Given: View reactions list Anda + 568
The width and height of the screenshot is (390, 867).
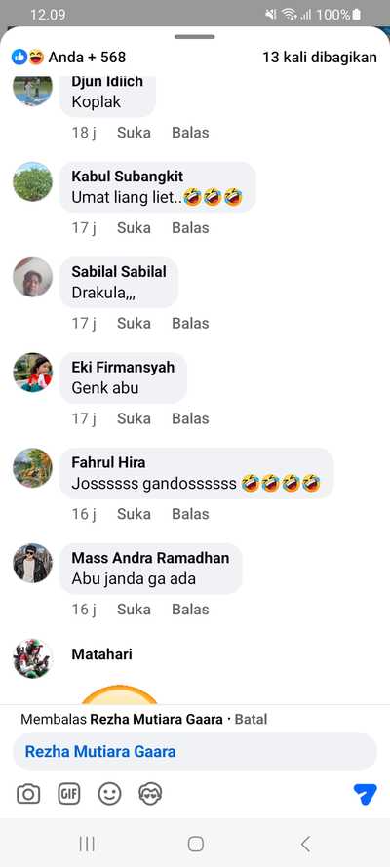Looking at the screenshot, I should tap(68, 57).
